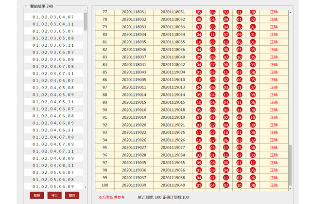Click last red ball 11 in row 97
The width and height of the screenshot is (311, 204).
click(253, 163)
